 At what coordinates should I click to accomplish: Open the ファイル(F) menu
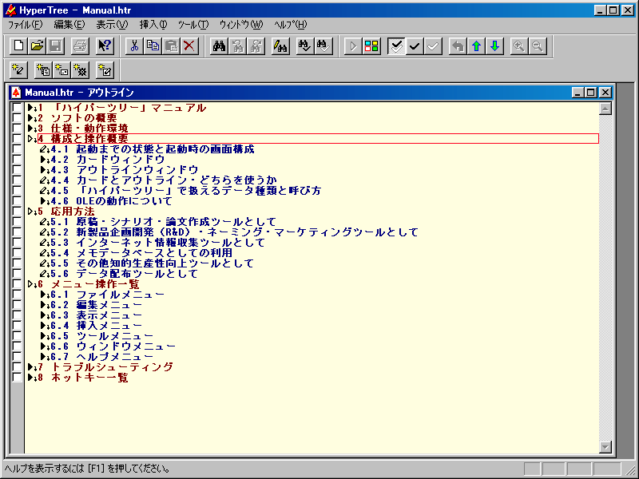(26, 25)
